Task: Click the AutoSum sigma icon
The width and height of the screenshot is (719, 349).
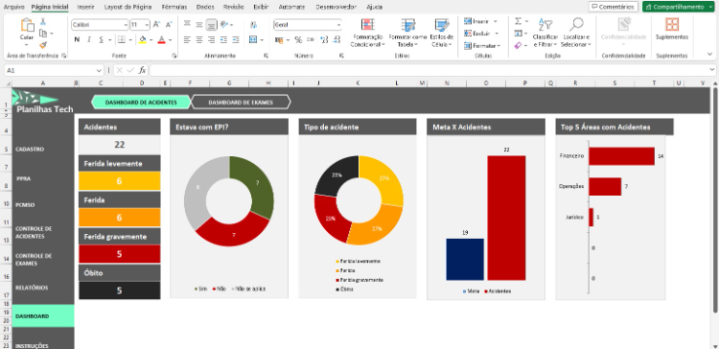Action: pyautogui.click(x=518, y=21)
